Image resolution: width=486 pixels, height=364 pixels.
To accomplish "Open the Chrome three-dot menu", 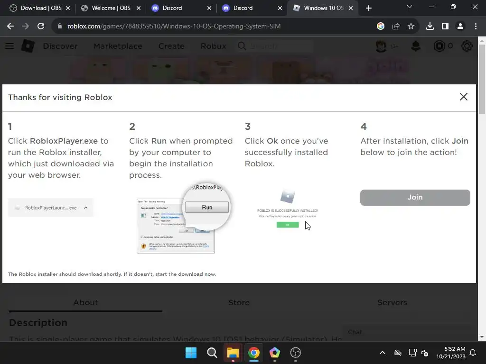I will click(476, 27).
